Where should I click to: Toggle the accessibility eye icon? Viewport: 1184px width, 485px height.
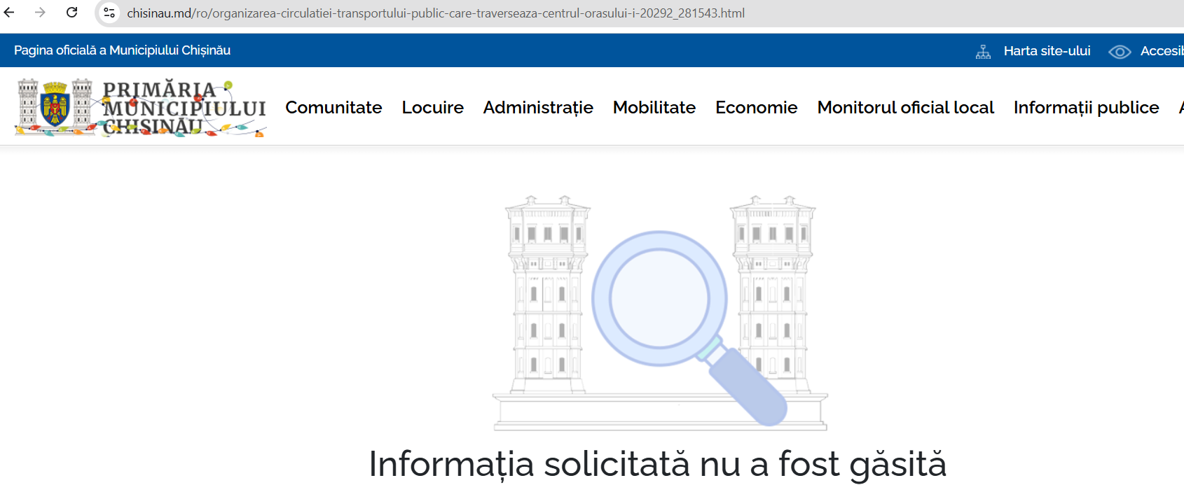coord(1120,52)
